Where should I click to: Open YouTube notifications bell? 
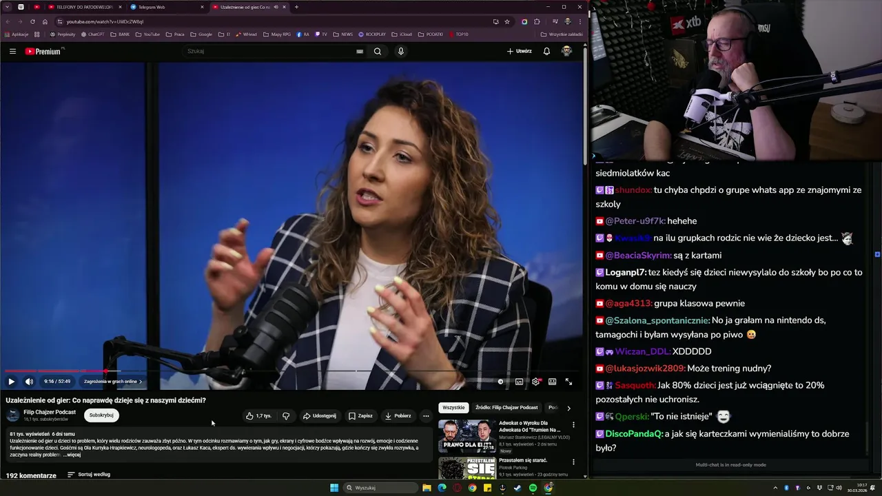[x=546, y=51]
